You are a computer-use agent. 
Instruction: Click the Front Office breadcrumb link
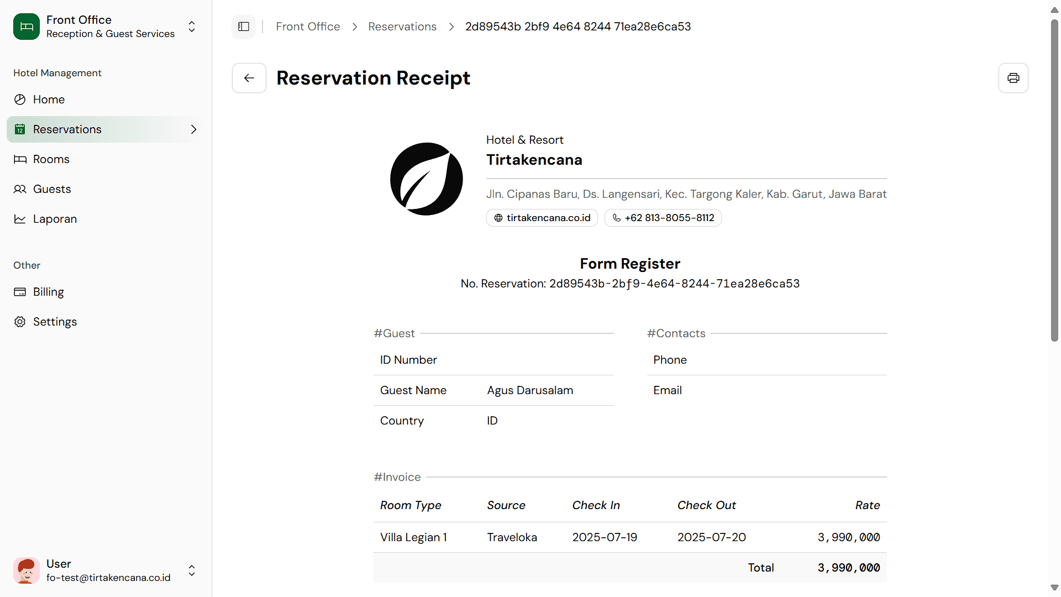(x=308, y=27)
